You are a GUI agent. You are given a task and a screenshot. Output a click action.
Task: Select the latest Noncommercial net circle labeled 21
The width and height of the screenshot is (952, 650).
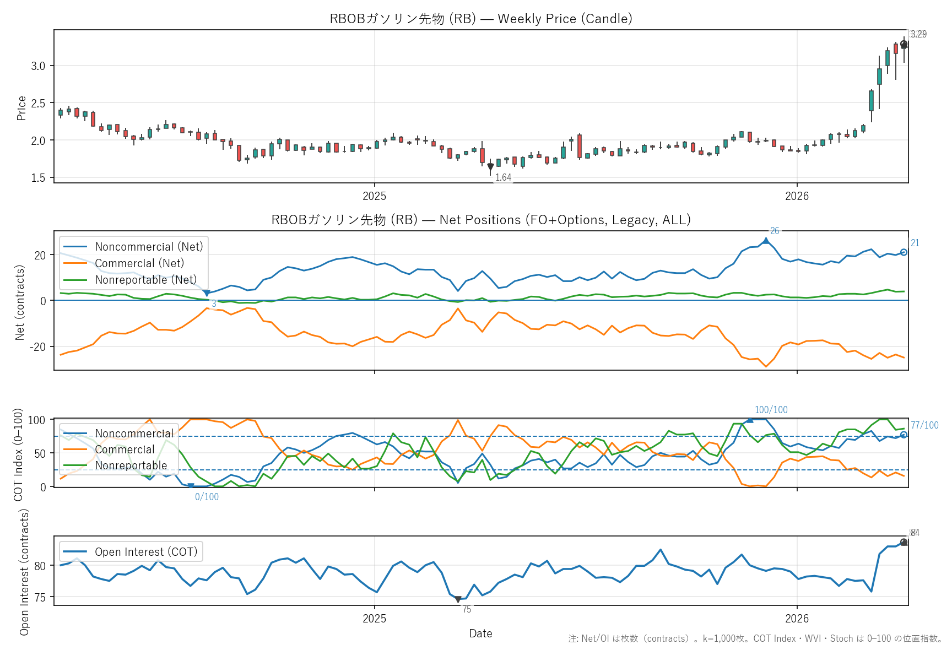click(x=904, y=252)
